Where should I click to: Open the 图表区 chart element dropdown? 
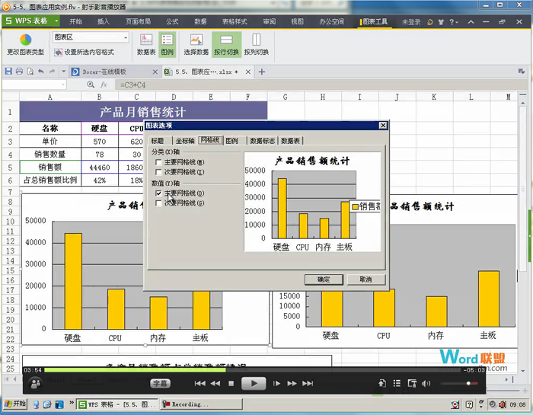pyautogui.click(x=126, y=37)
